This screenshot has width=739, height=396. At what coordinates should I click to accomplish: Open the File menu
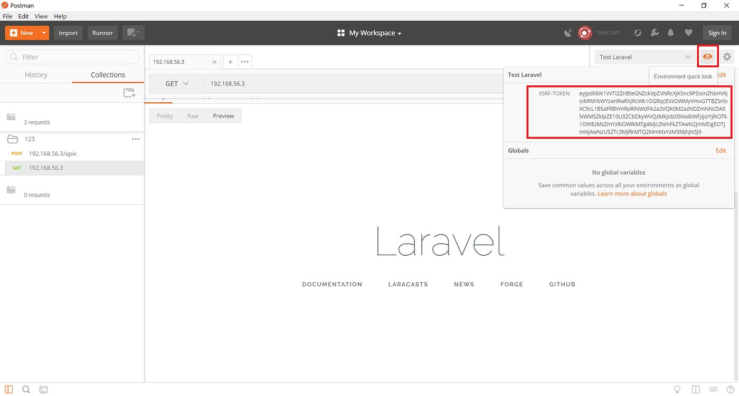[x=7, y=16]
